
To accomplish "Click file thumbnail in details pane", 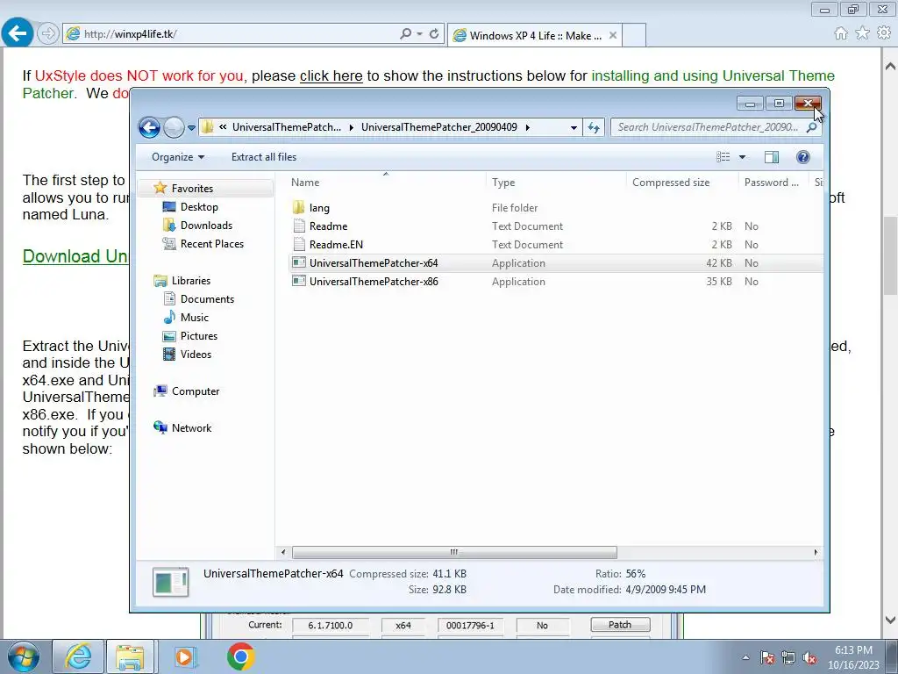I will [x=171, y=583].
